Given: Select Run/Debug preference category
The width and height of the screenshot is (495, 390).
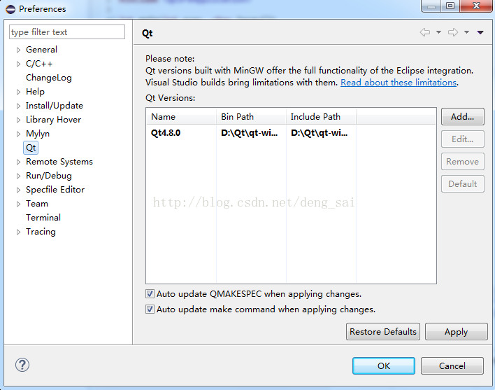Looking at the screenshot, I should pyautogui.click(x=49, y=176).
